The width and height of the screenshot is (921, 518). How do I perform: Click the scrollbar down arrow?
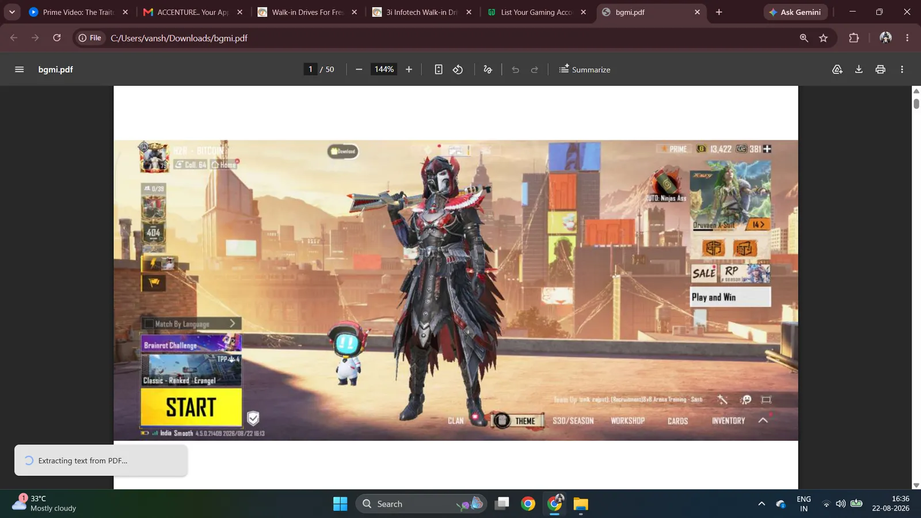(x=916, y=485)
